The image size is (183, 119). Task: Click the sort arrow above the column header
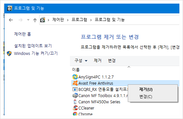click(129, 67)
